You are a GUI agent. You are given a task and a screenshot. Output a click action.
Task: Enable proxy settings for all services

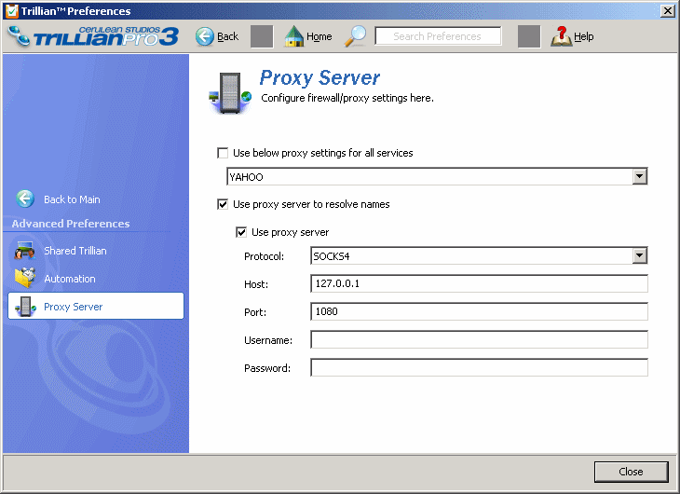223,153
